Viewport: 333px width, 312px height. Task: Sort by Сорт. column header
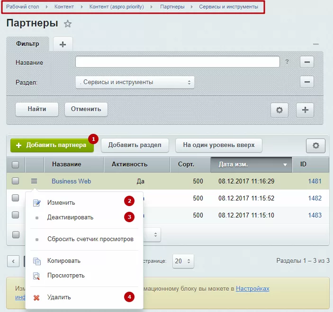[190, 165]
